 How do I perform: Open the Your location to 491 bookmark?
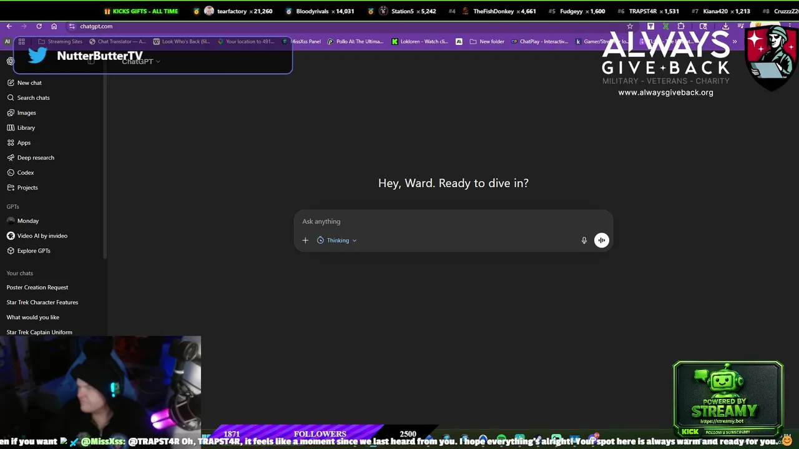pos(245,42)
